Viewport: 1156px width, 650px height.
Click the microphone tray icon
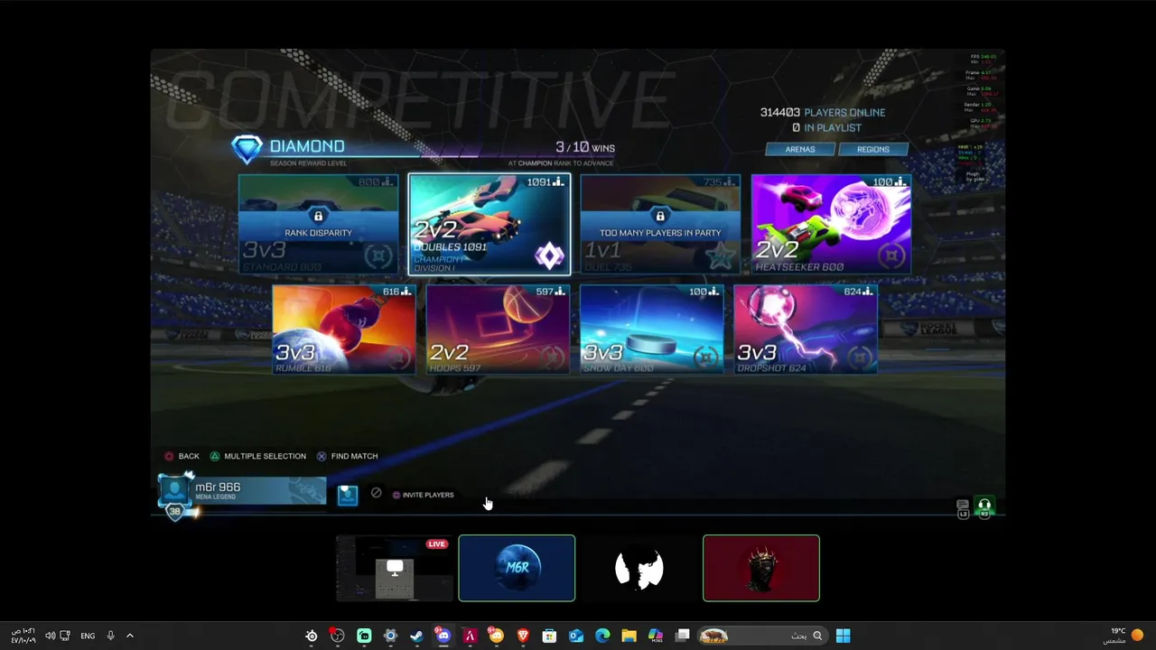coord(110,636)
